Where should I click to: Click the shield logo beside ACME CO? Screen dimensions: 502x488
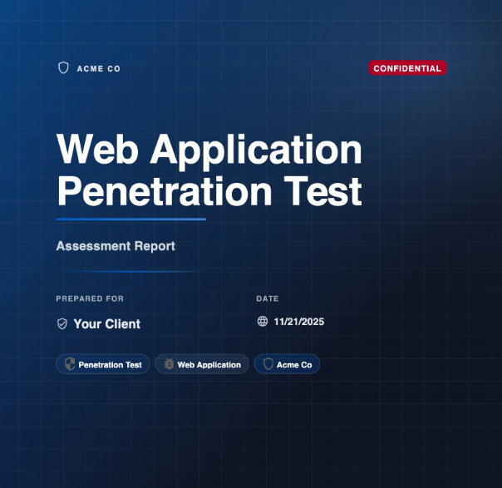(x=63, y=68)
